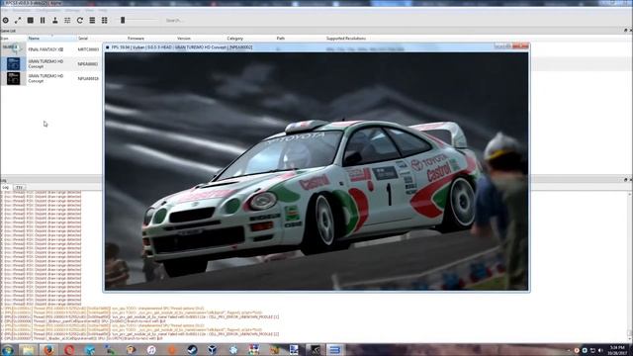Click the Log panel float button
Viewport: 633px width, 356px height.
pos(625,180)
